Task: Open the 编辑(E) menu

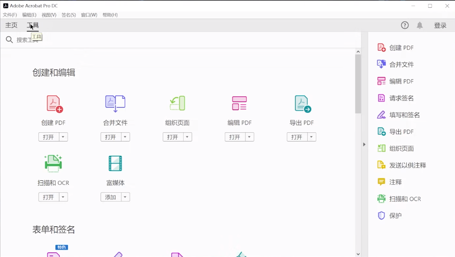Action: pyautogui.click(x=29, y=15)
